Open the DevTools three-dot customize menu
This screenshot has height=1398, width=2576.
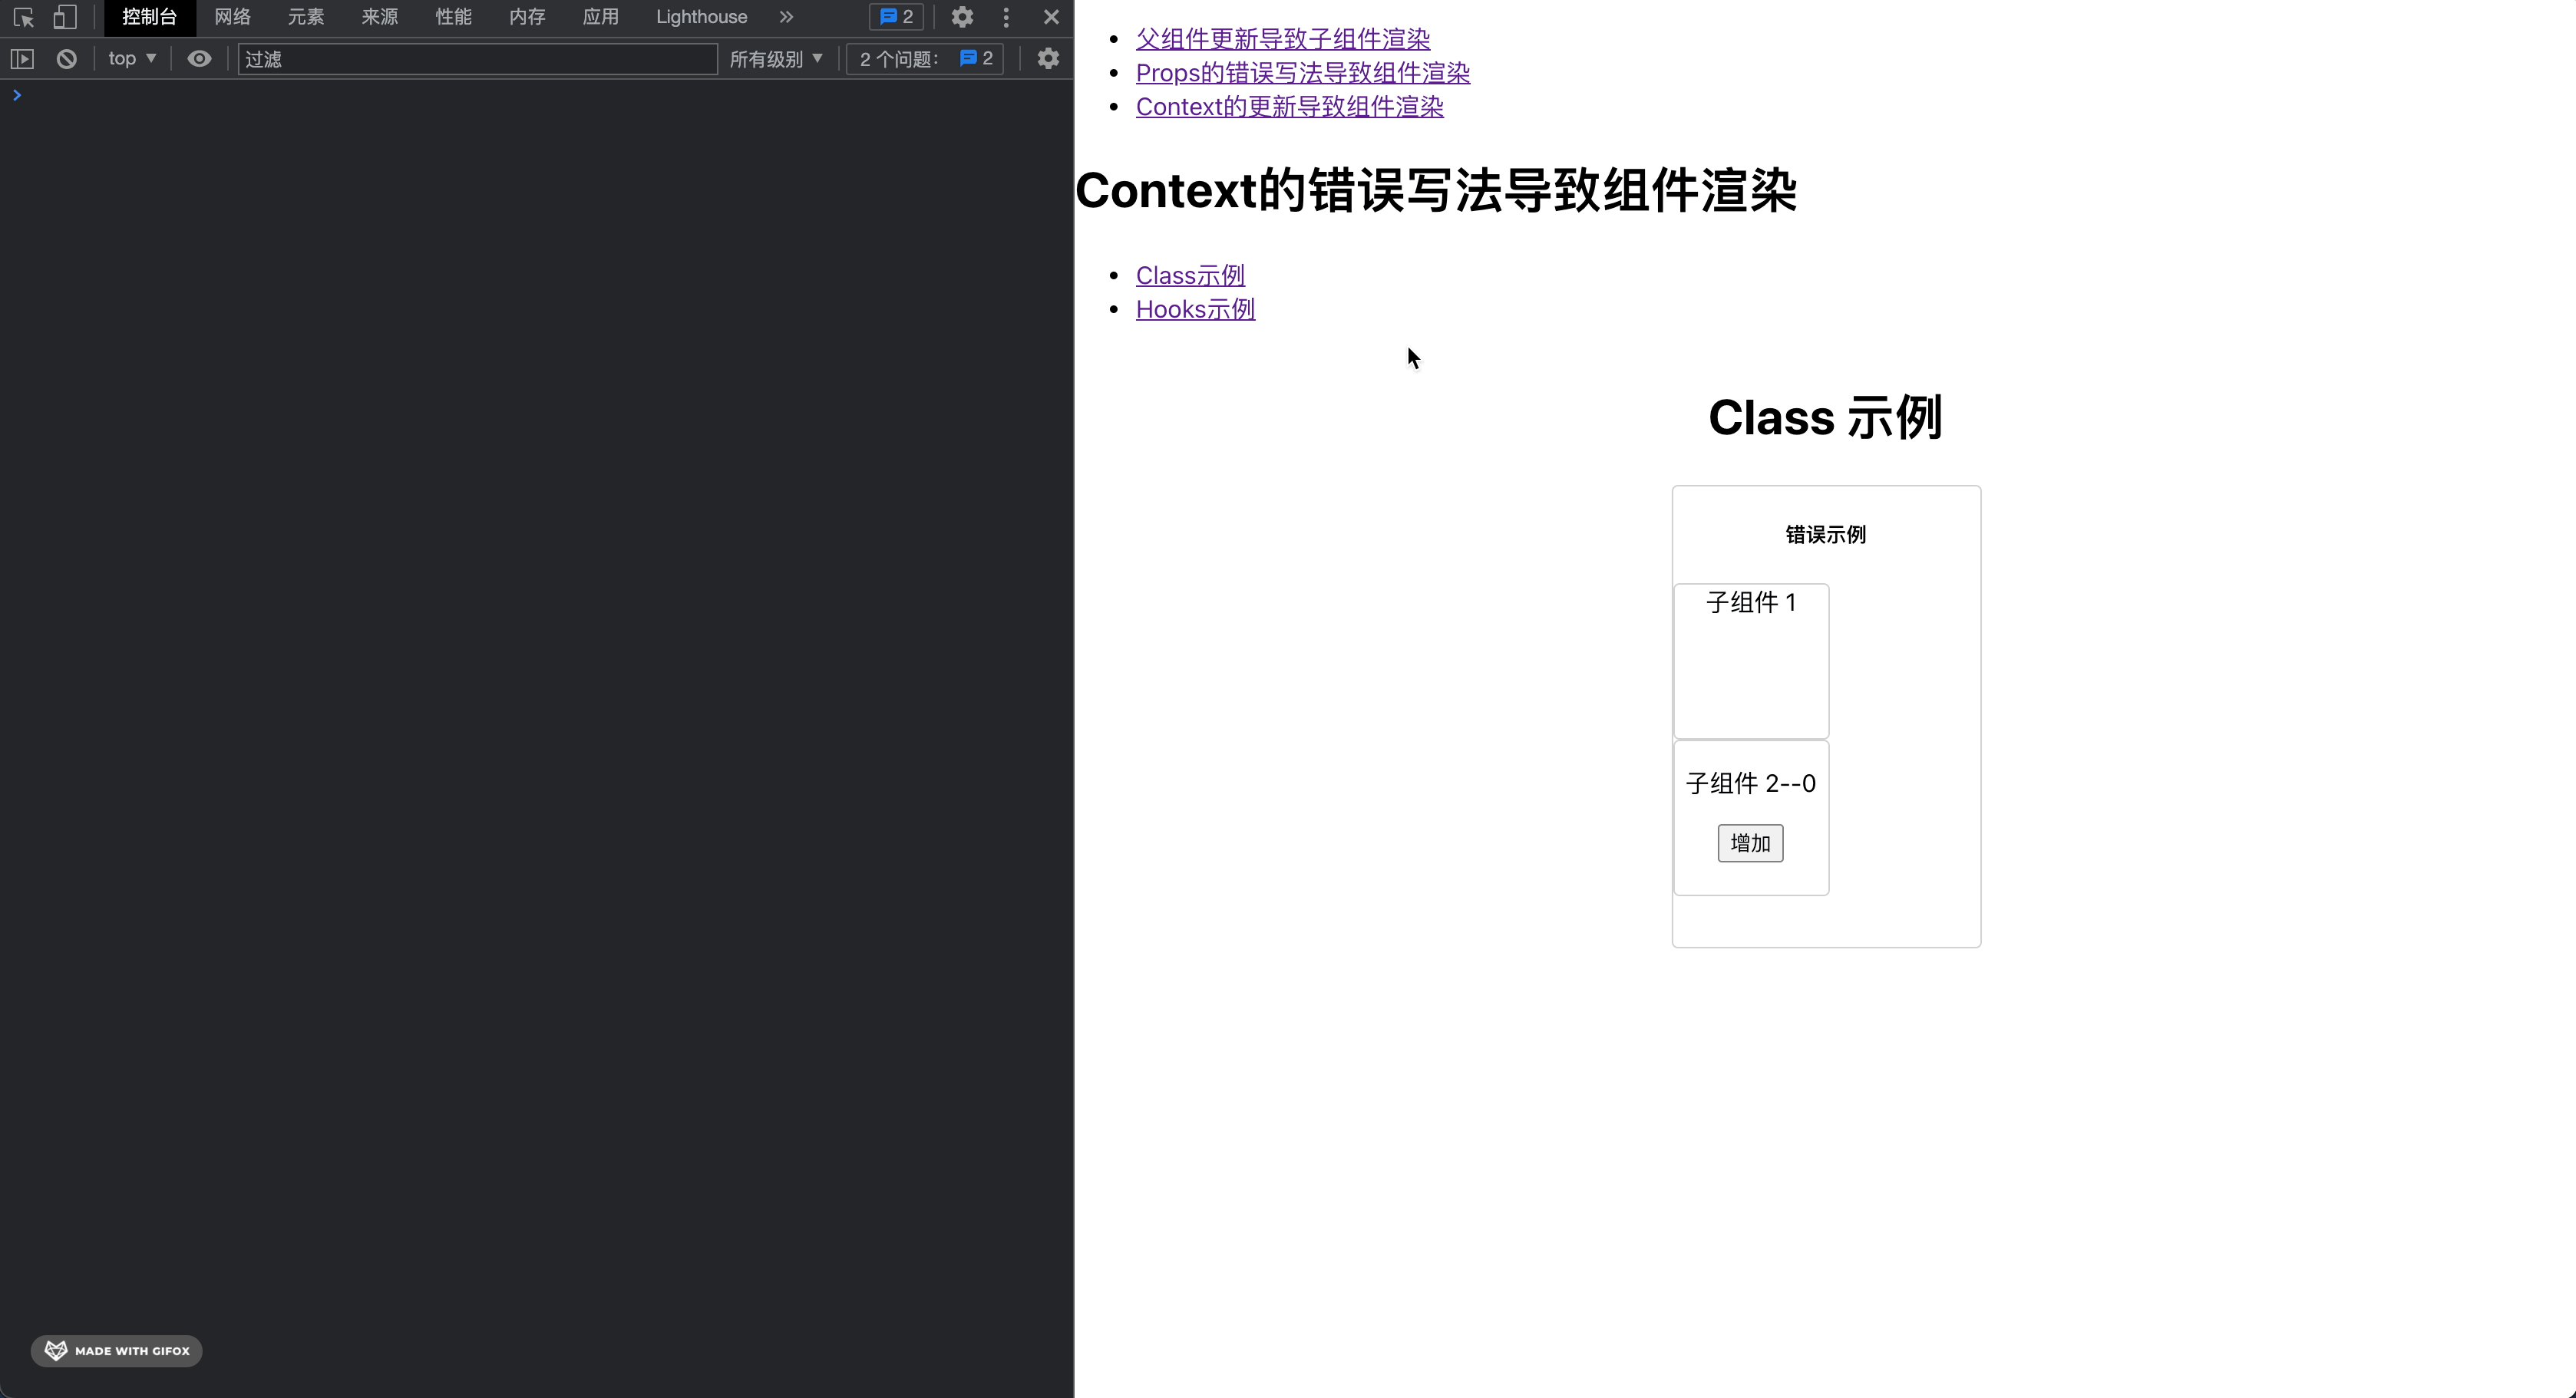point(1006,17)
